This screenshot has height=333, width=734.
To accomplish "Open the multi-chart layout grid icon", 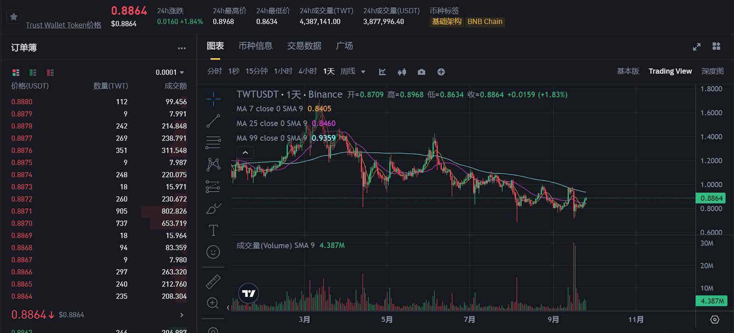I will click(716, 46).
